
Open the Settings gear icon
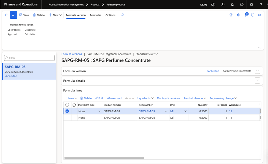pyautogui.click(x=252, y=5)
